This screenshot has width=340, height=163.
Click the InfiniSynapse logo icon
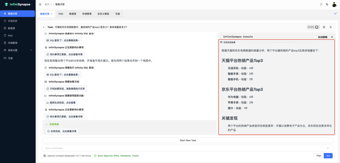tap(6, 4)
